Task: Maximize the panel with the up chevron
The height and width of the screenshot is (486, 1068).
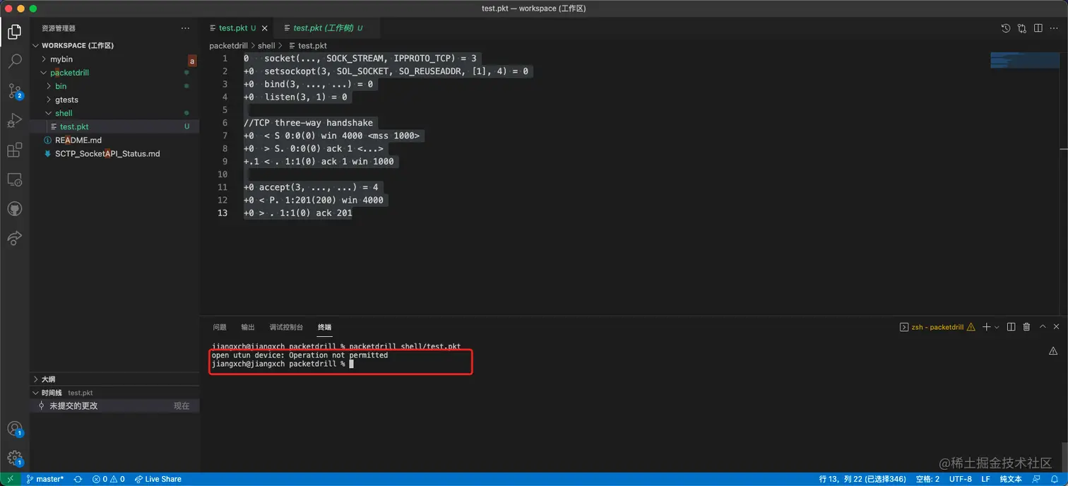Action: [1043, 327]
